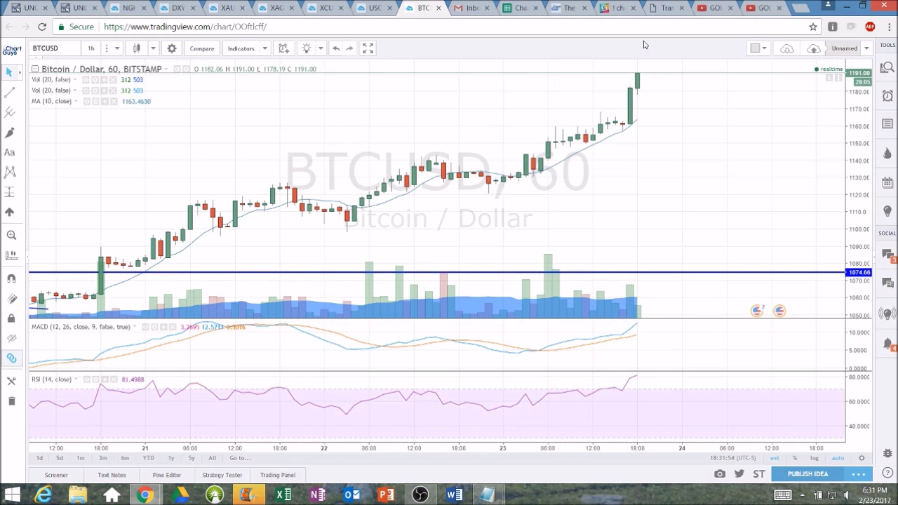Image resolution: width=898 pixels, height=505 pixels.
Task: Open bottom-right chart settings gear
Action: (x=862, y=458)
